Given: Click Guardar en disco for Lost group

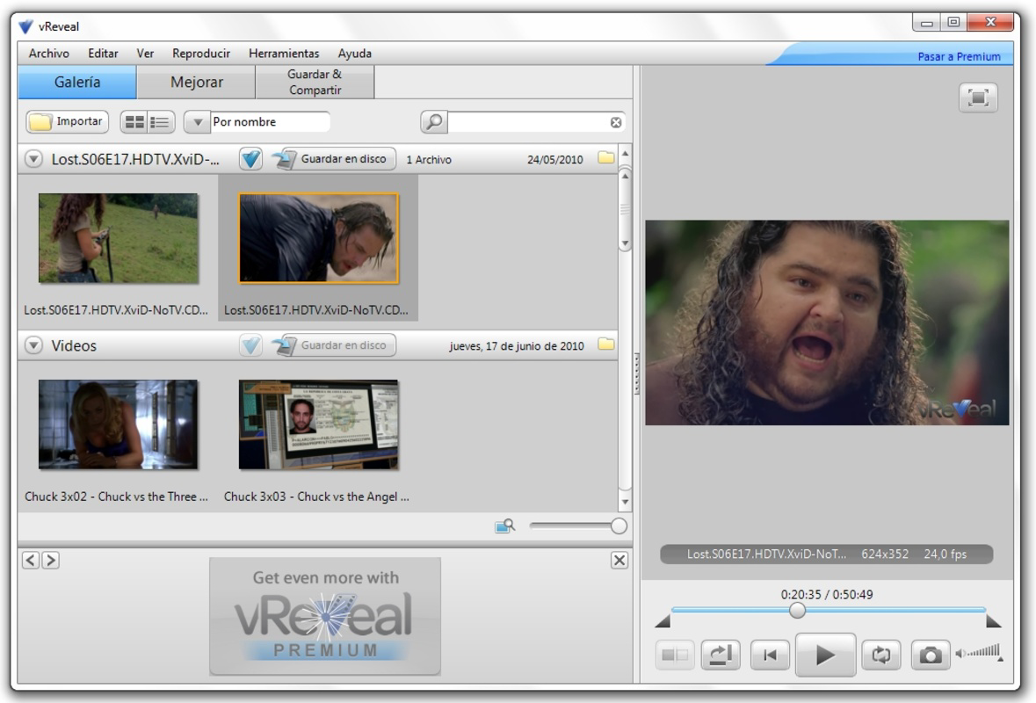Looking at the screenshot, I should 334,159.
